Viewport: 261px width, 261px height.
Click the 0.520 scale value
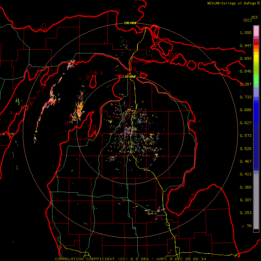pos(246,149)
